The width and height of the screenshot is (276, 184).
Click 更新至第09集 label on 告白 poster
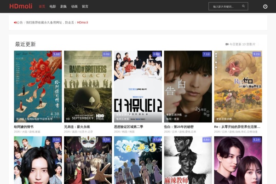[174, 115]
